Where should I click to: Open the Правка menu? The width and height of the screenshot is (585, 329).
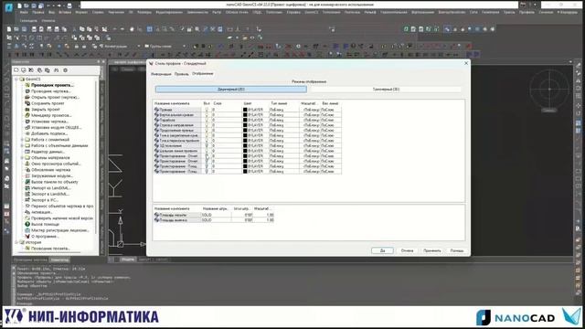[x=38, y=12]
